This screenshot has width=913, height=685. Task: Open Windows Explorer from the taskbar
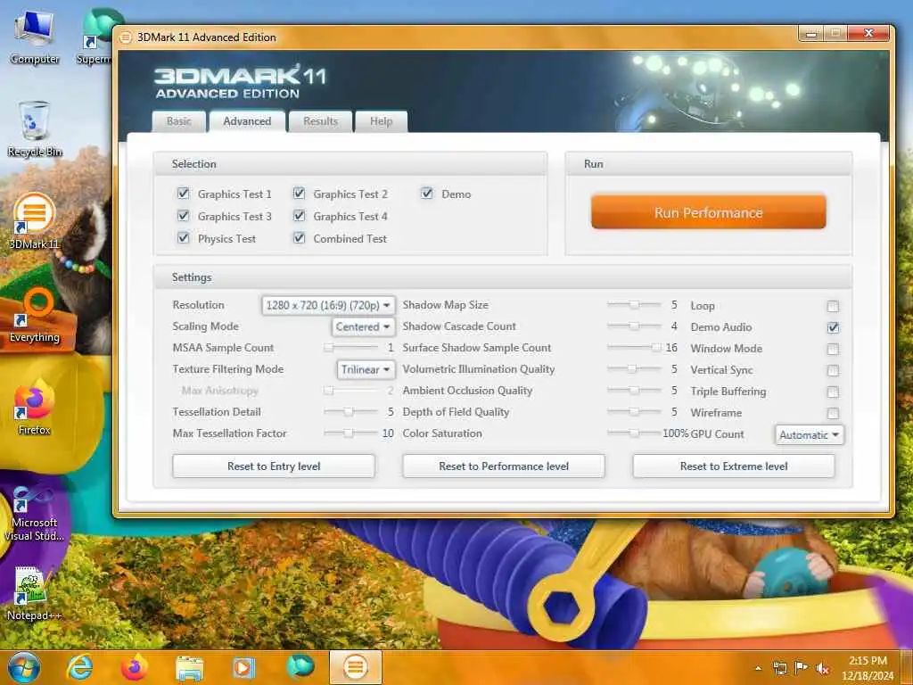(x=189, y=667)
